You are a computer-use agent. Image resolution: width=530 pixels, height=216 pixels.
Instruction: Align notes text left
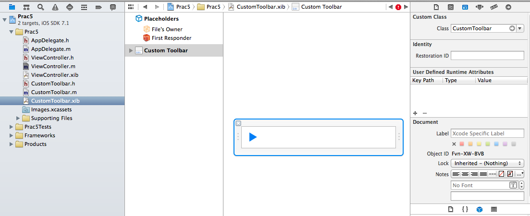coord(456,174)
